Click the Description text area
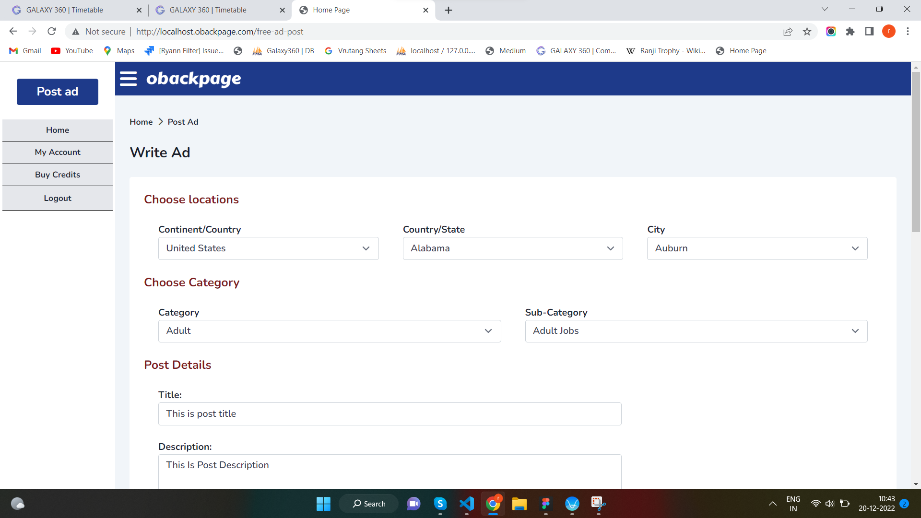921x518 pixels. pos(390,472)
